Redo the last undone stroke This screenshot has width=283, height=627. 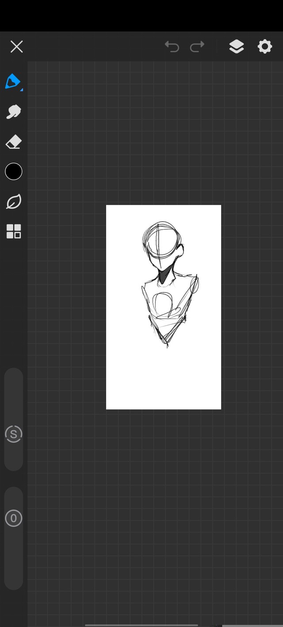[197, 46]
